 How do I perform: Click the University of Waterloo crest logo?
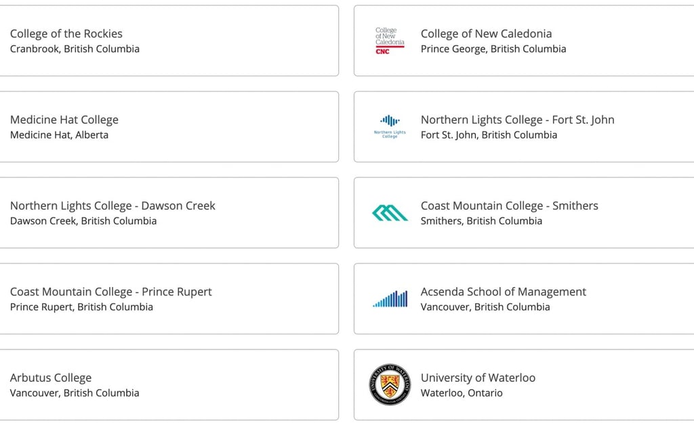click(390, 385)
